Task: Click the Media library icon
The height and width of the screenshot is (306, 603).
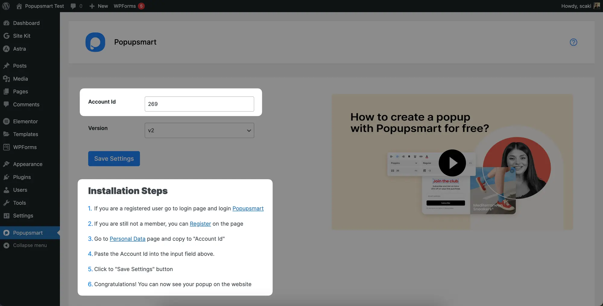Action: pos(6,79)
